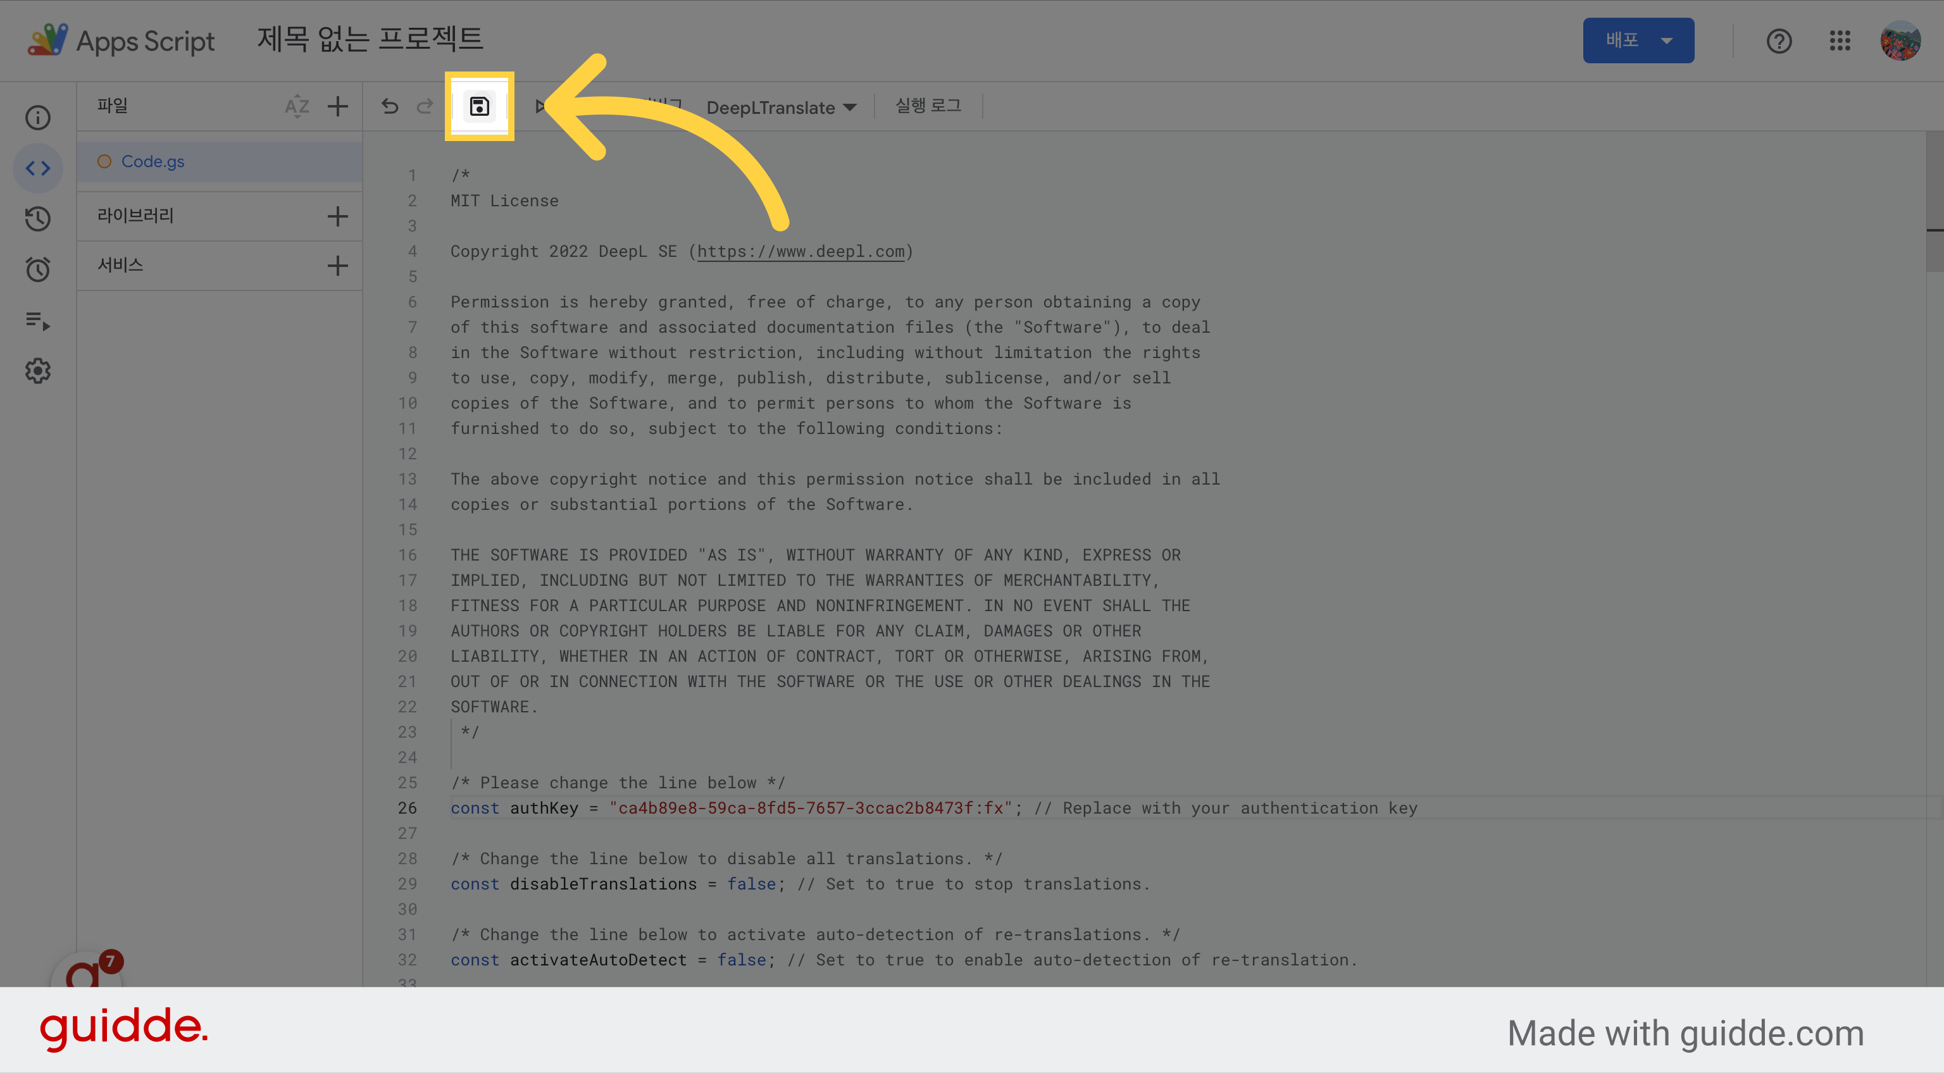Click line 32 activateAutoDetect false value
This screenshot has height=1073, width=1944.
[742, 960]
